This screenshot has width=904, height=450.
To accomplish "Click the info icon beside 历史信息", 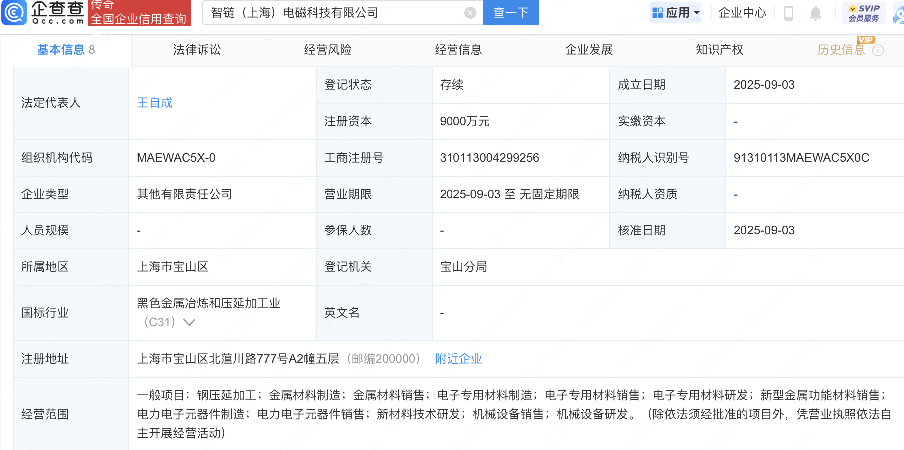I will 878,50.
